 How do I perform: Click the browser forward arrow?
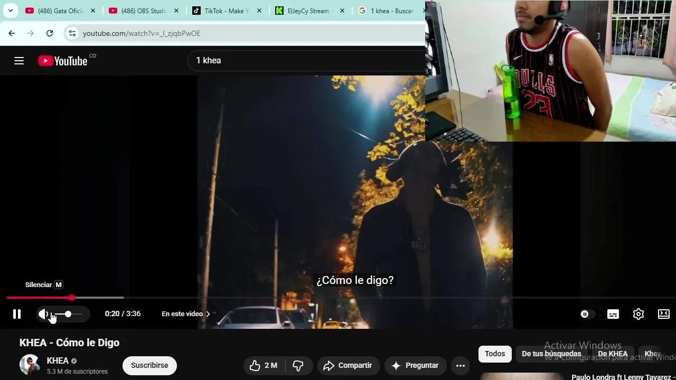point(31,33)
